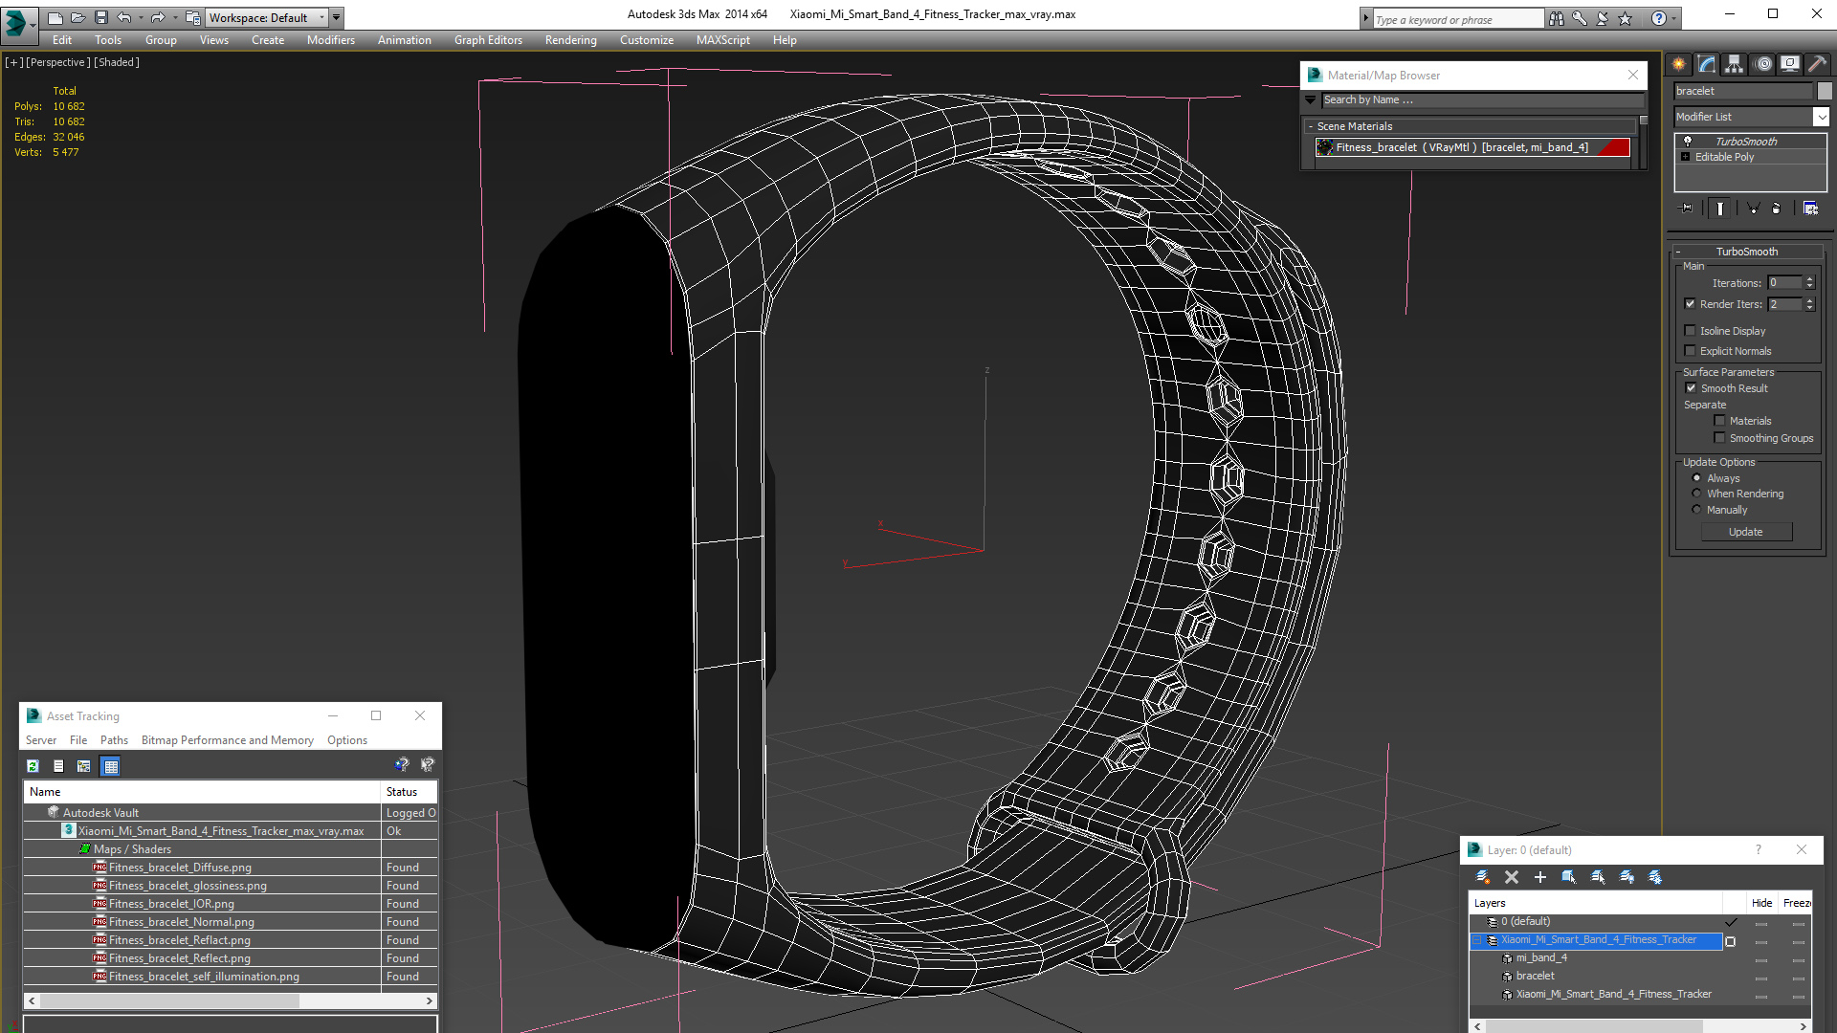Toggle TurboSmooth lightbulb in modifier stack

(x=1688, y=141)
